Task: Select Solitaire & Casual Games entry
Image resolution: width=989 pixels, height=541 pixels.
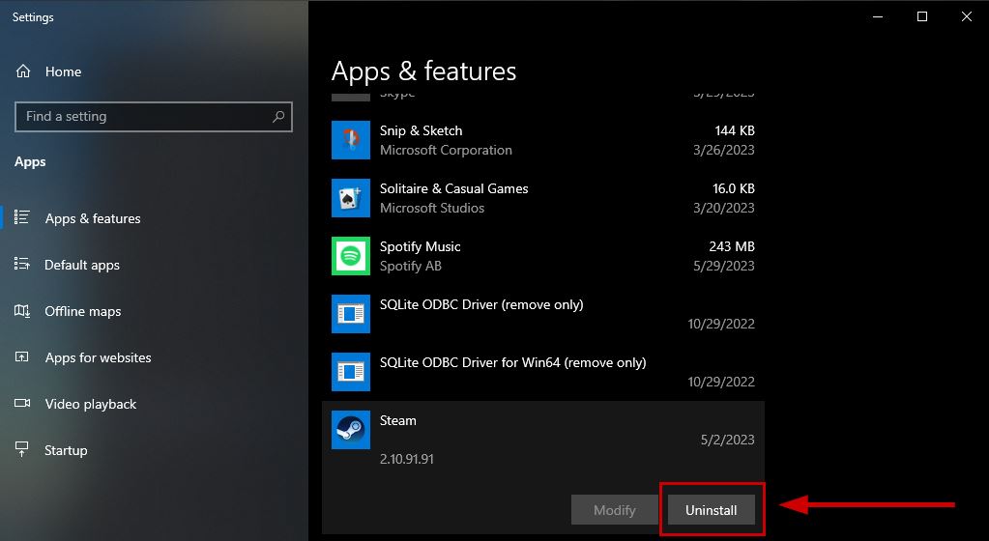Action: point(453,188)
